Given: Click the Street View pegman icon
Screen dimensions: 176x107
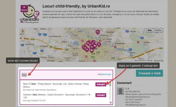Looking at the screenshot, I should (x=23, y=31).
